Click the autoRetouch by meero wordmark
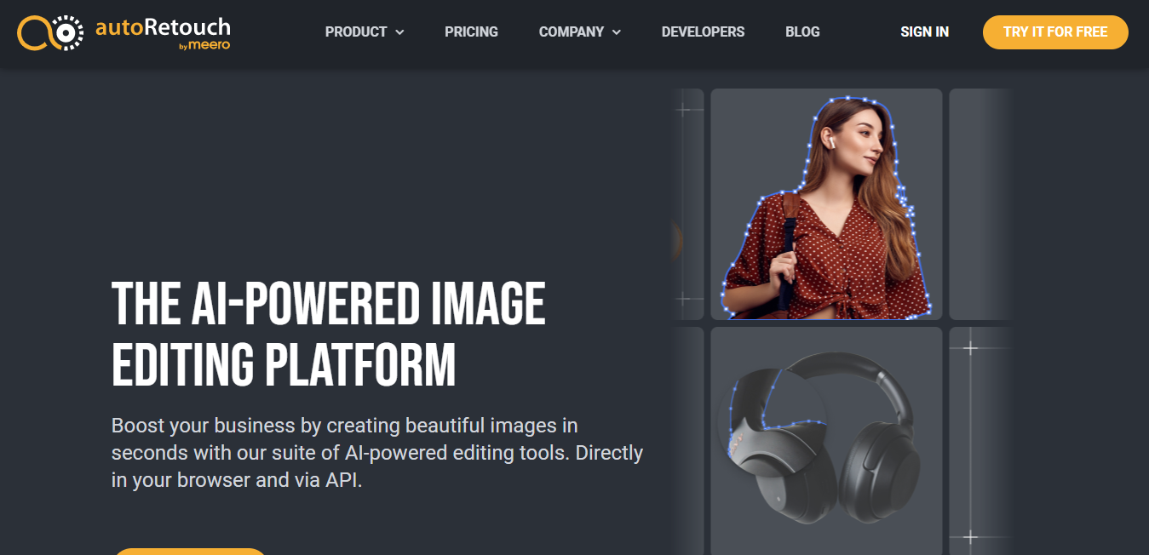The width and height of the screenshot is (1149, 555). tap(163, 32)
